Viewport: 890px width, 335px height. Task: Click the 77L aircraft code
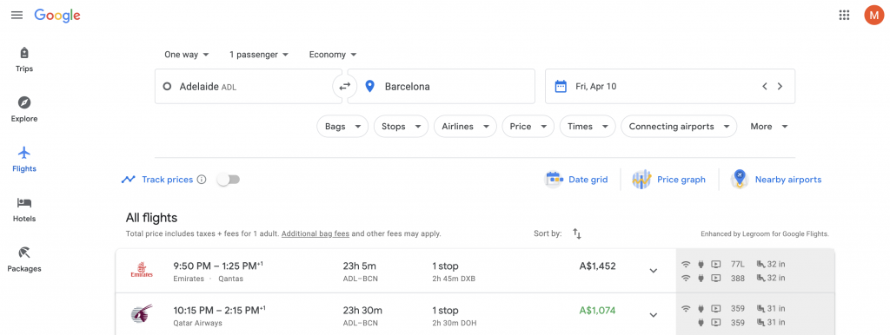(x=737, y=264)
